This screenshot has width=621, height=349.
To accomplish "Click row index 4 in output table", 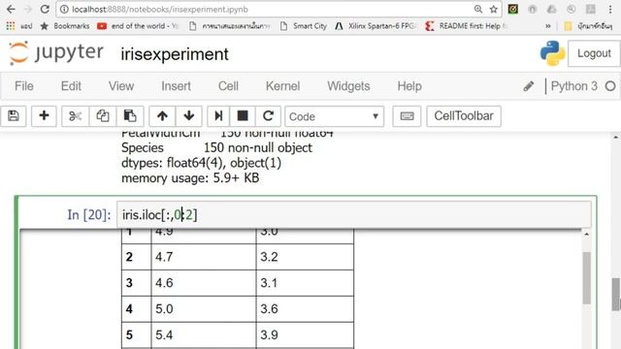I will click(129, 309).
